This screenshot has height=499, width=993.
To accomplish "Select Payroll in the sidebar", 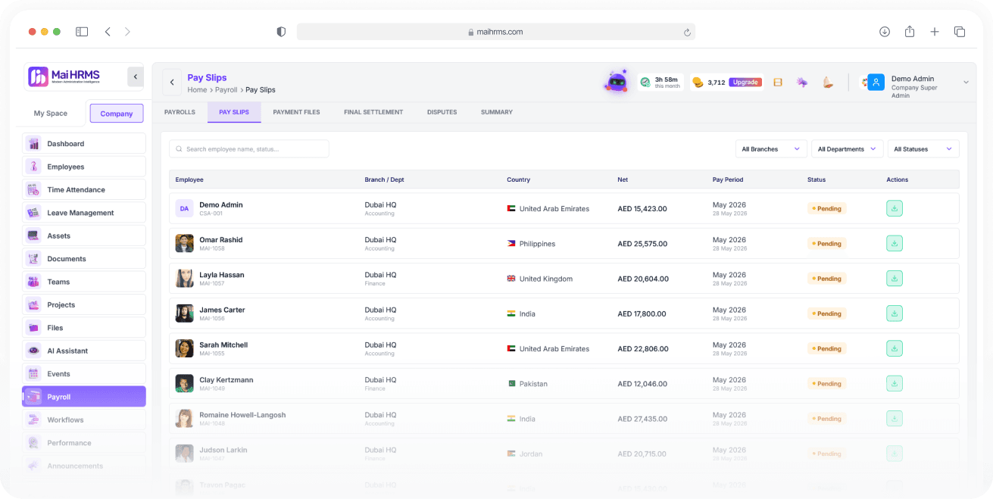I will point(84,397).
